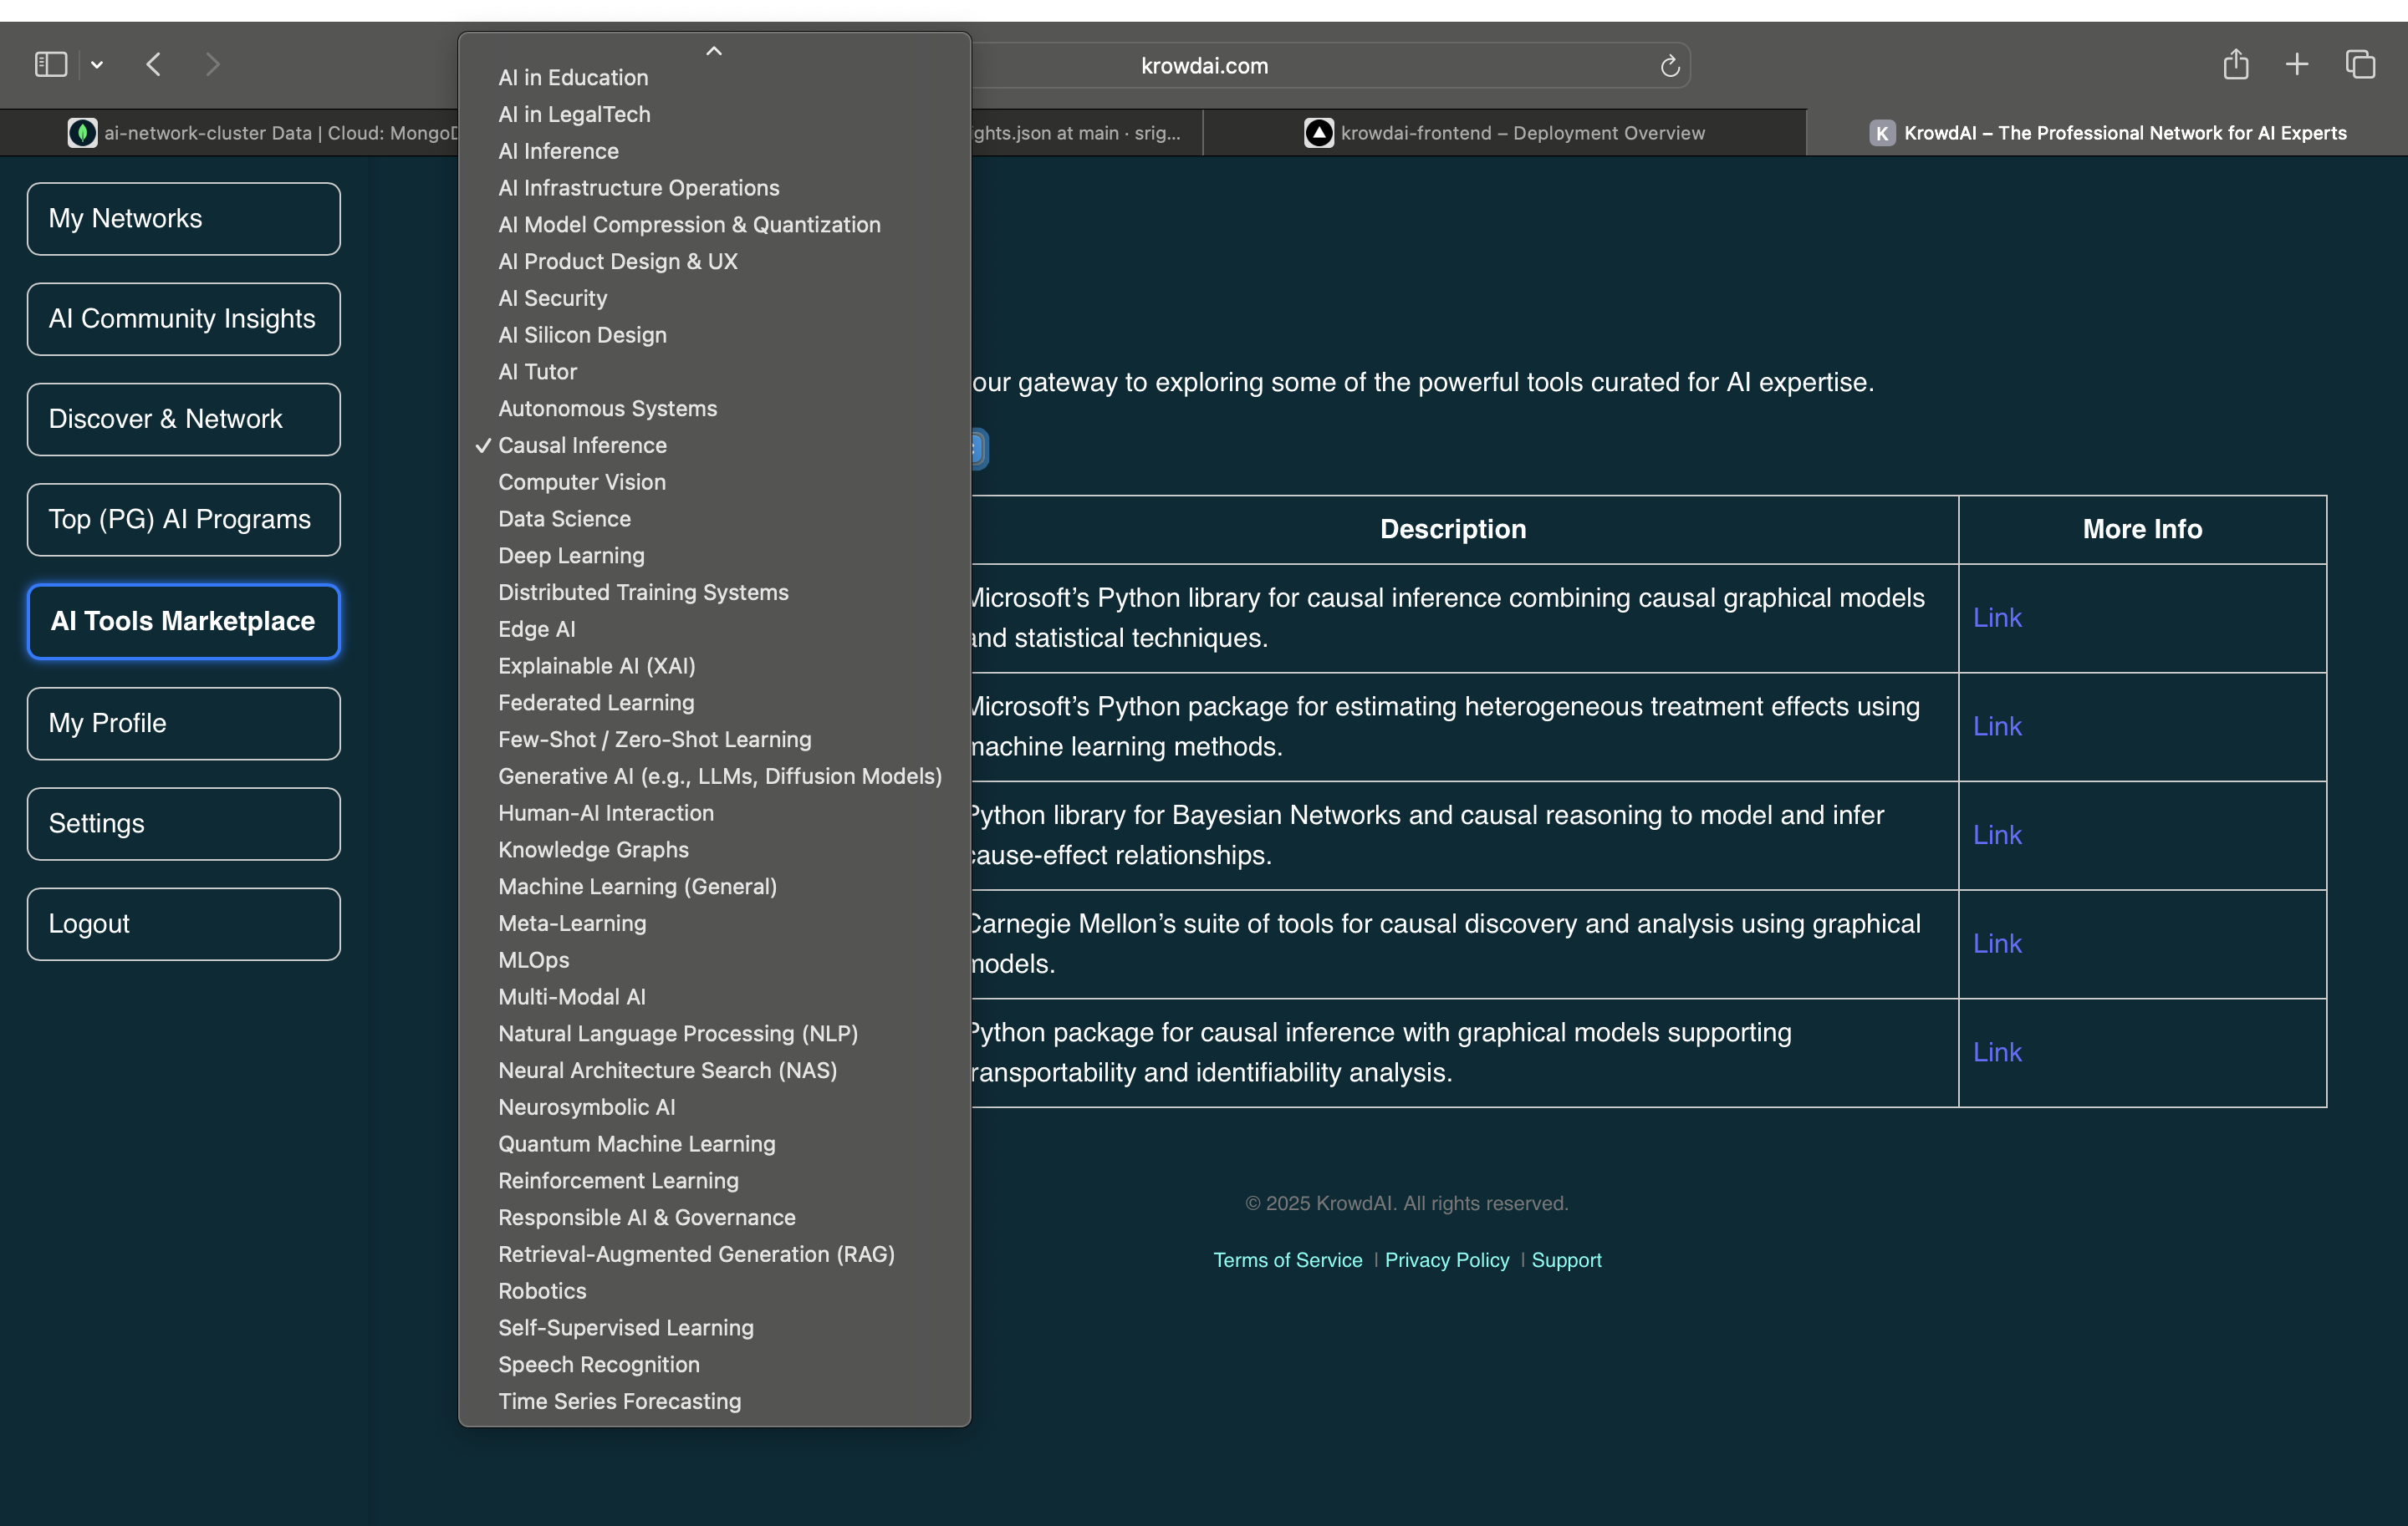Select the checked Causal Inference option
The image size is (2408, 1526).
(x=582, y=445)
